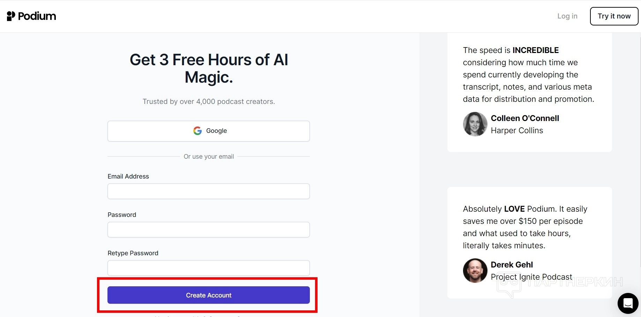Click the Podium logo icon in header
The image size is (641, 317).
tap(11, 16)
